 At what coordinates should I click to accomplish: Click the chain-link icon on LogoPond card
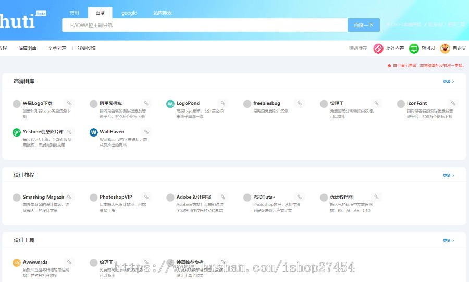pyautogui.click(x=223, y=104)
